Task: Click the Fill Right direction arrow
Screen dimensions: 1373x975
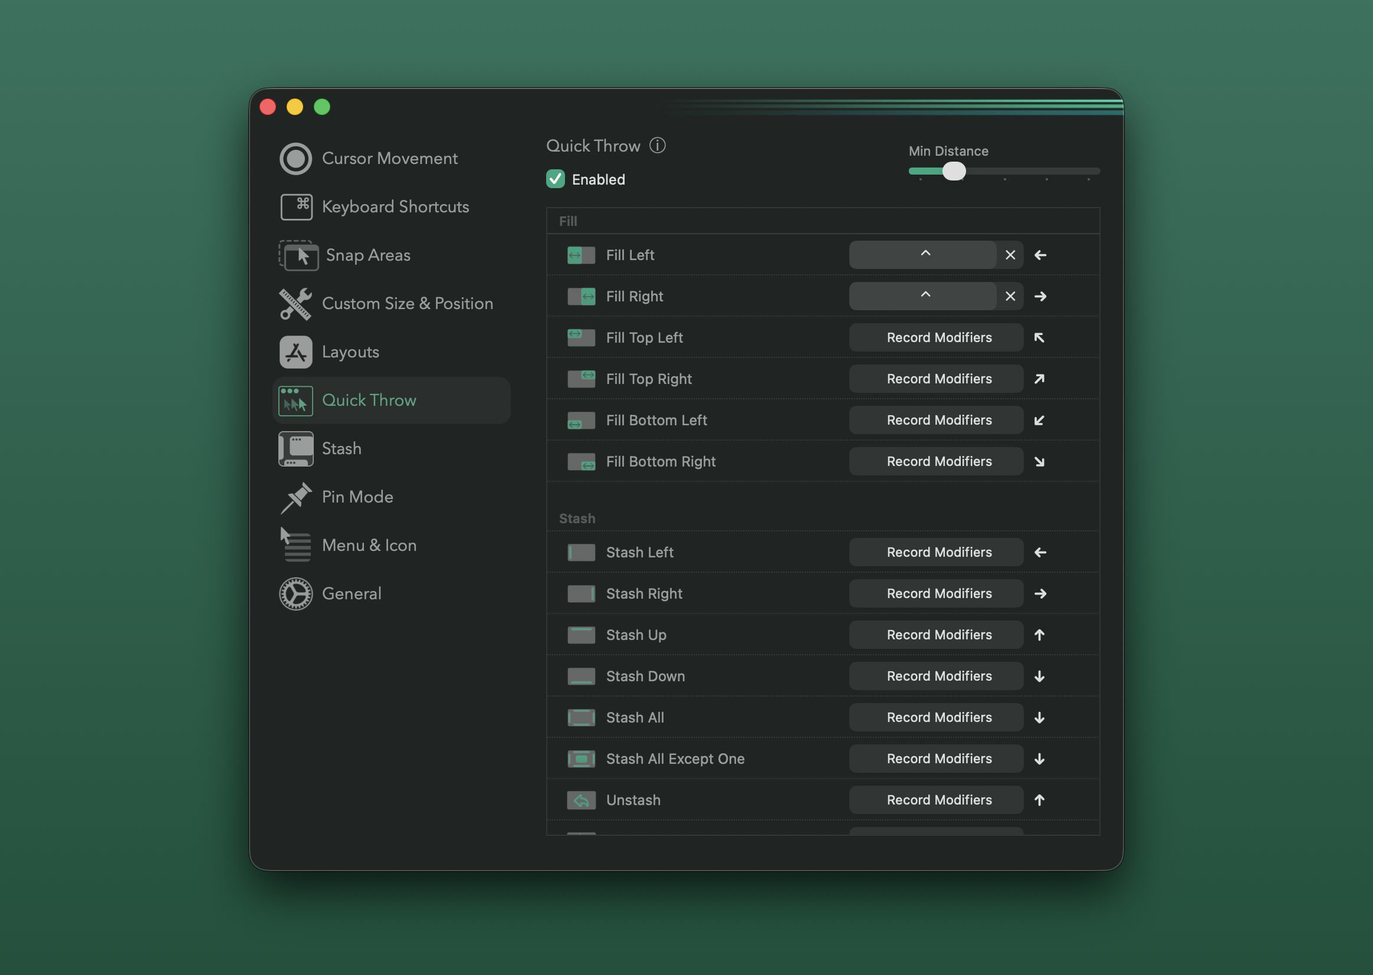Action: pos(1040,297)
